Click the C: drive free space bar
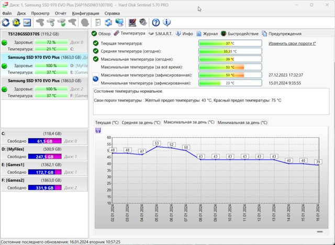This screenshot has height=245, width=335. [45, 141]
